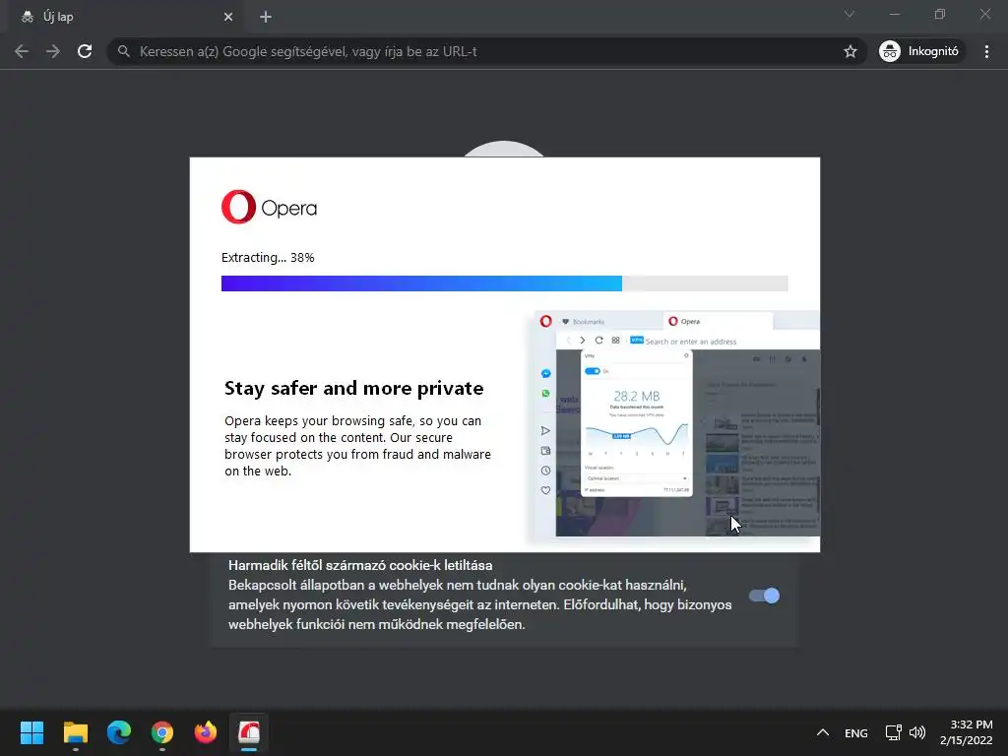Image resolution: width=1008 pixels, height=756 pixels.
Task: Click the ENG language indicator
Action: [x=855, y=732]
